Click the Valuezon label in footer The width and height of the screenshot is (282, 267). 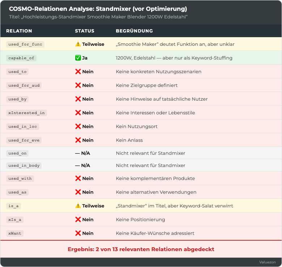268,262
